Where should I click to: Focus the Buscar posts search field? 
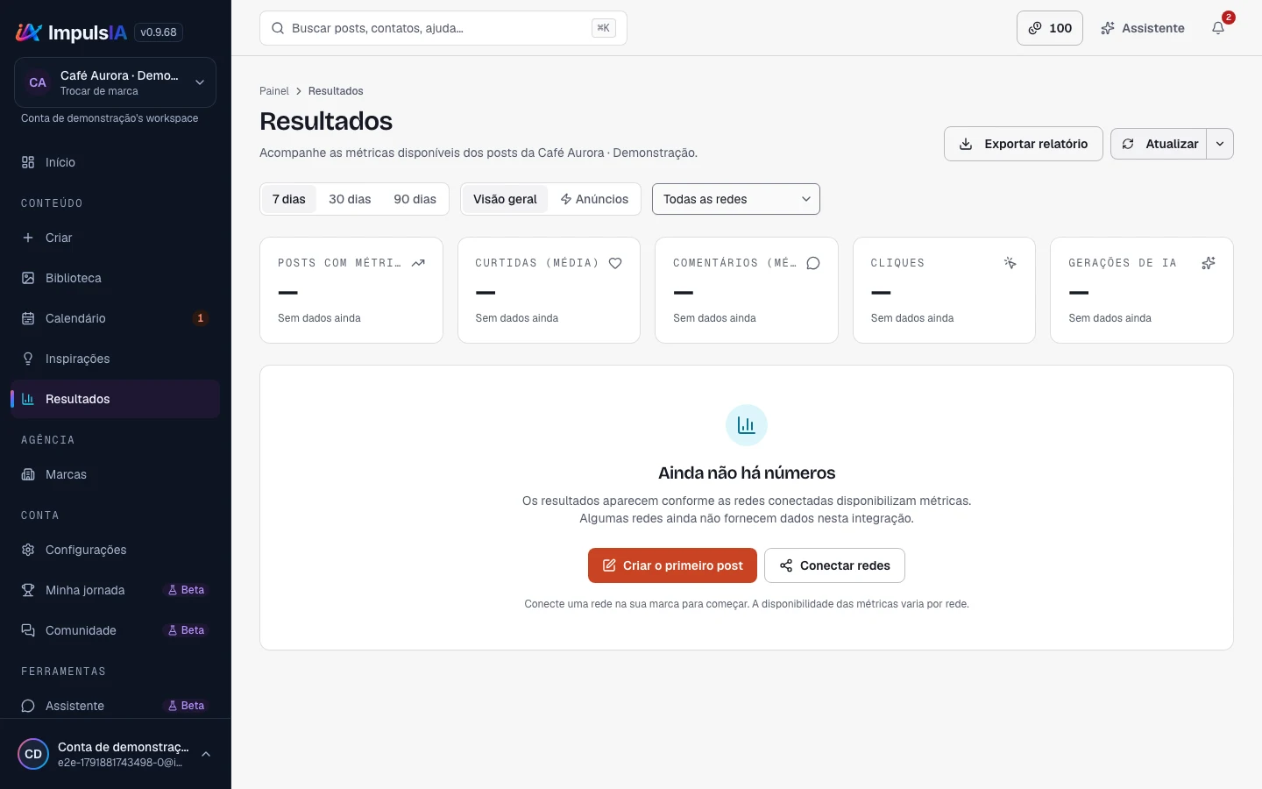[443, 28]
